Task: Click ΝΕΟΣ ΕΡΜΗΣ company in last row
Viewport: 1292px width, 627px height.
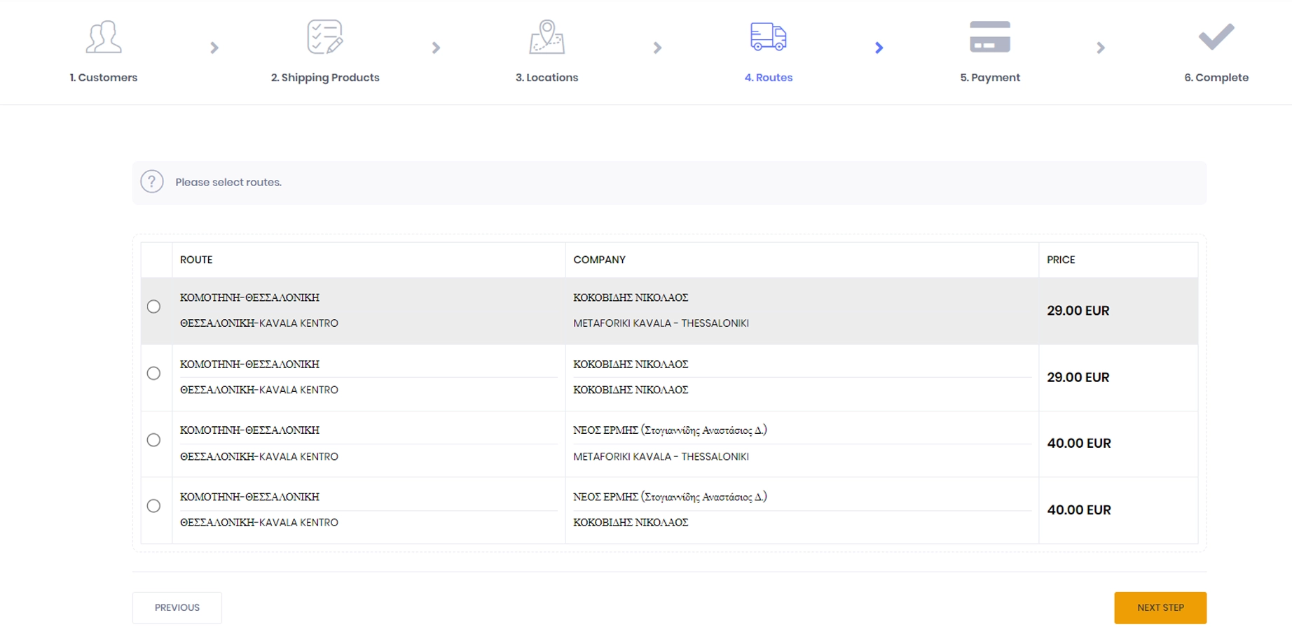Action: [x=670, y=497]
